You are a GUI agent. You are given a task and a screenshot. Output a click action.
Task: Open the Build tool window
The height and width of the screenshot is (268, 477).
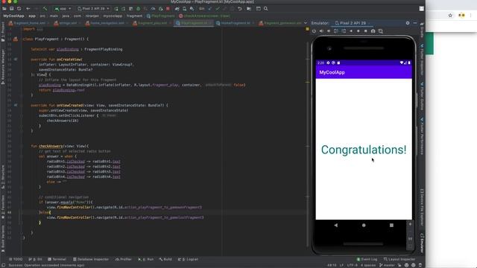(x=165, y=259)
